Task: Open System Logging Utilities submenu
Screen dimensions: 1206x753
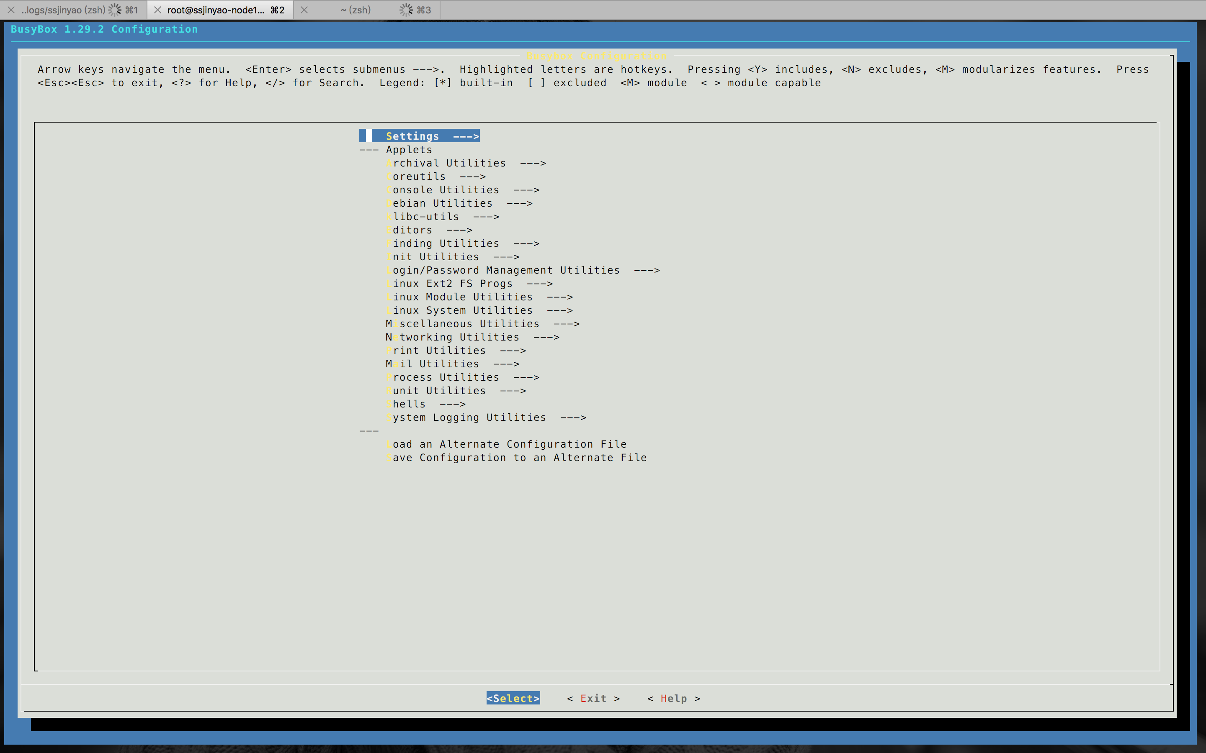Action: click(x=486, y=417)
